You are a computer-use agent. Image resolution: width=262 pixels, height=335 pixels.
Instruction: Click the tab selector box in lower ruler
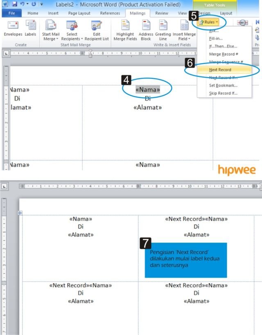tap(4, 186)
